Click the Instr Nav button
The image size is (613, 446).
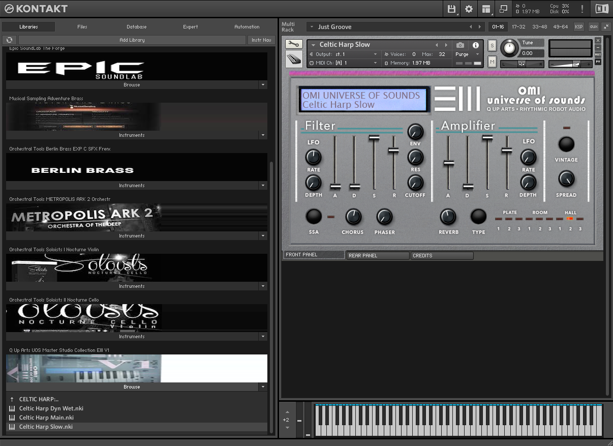pyautogui.click(x=261, y=40)
